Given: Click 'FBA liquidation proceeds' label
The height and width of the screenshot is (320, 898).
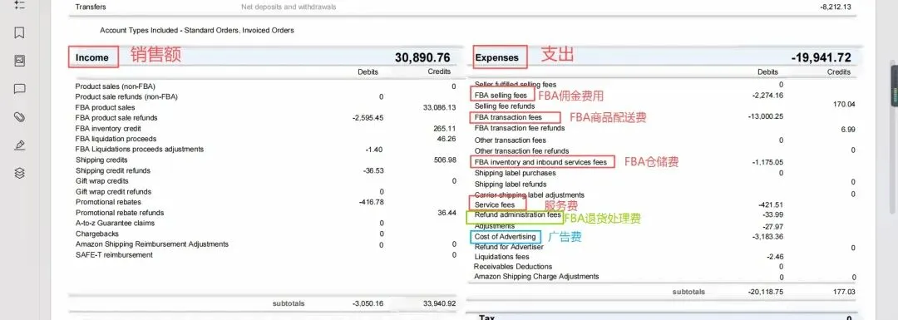Looking at the screenshot, I should tap(116, 139).
